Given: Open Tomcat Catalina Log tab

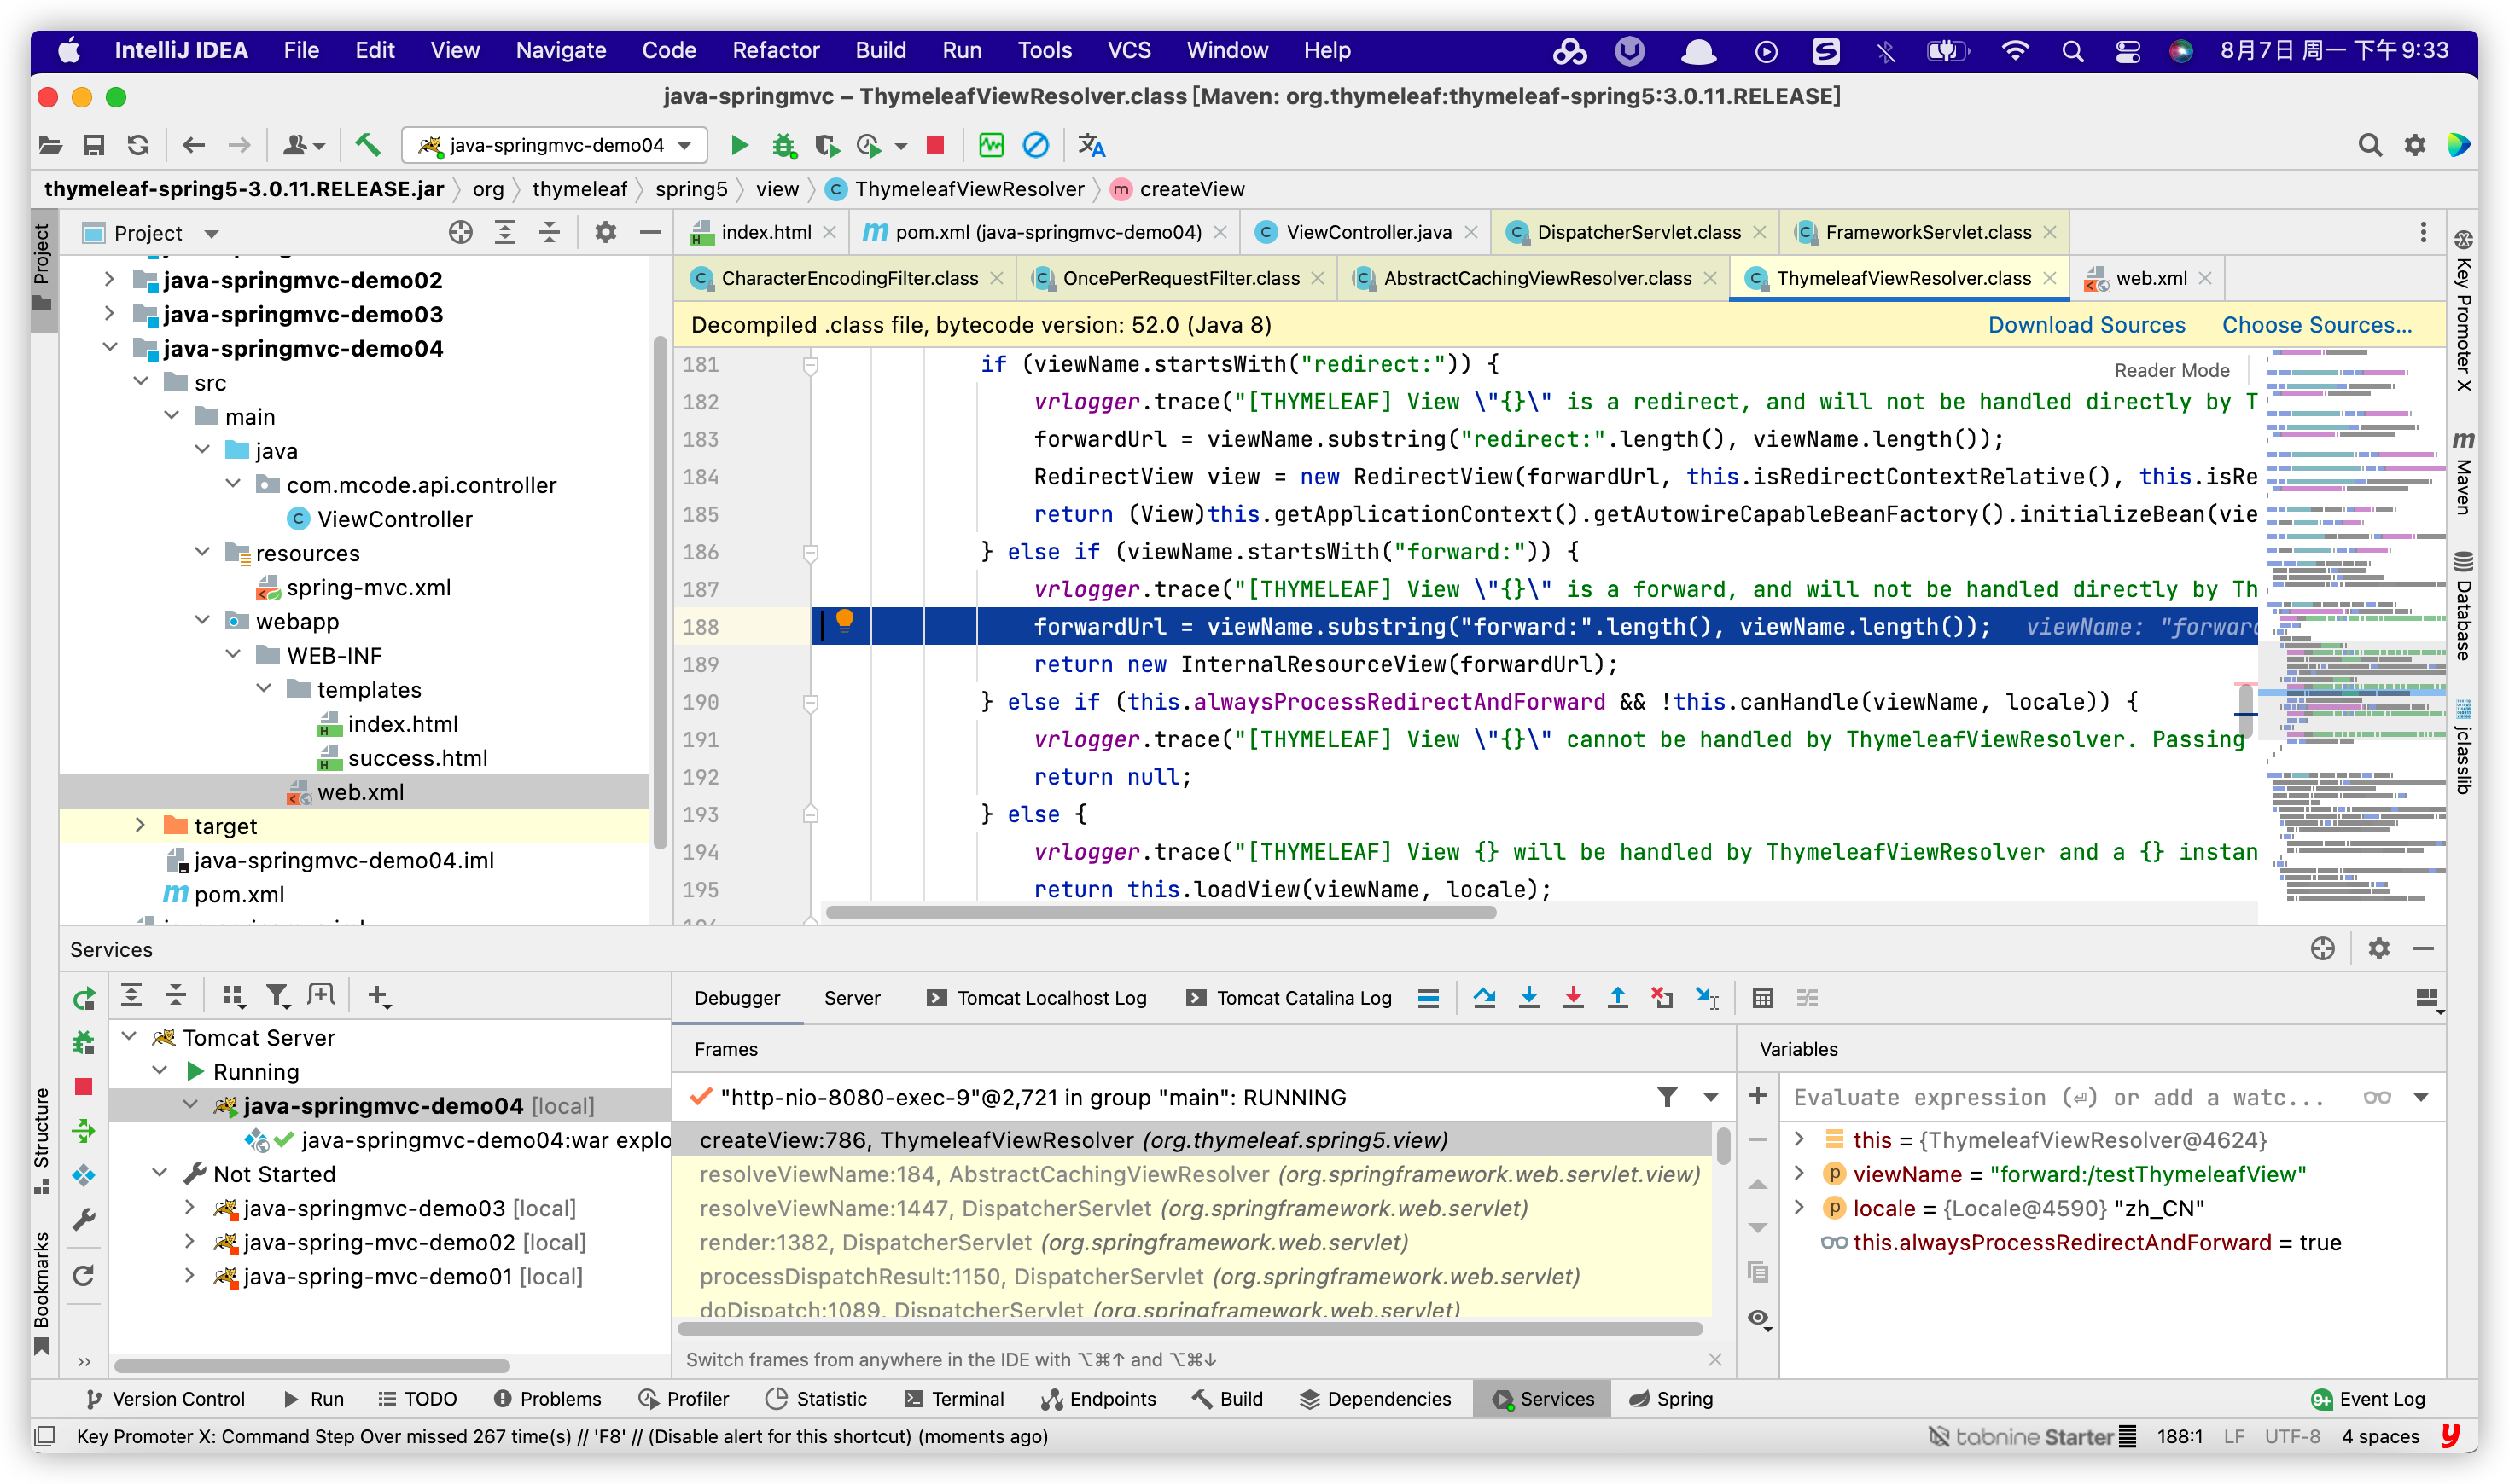Looking at the screenshot, I should pos(1289,998).
